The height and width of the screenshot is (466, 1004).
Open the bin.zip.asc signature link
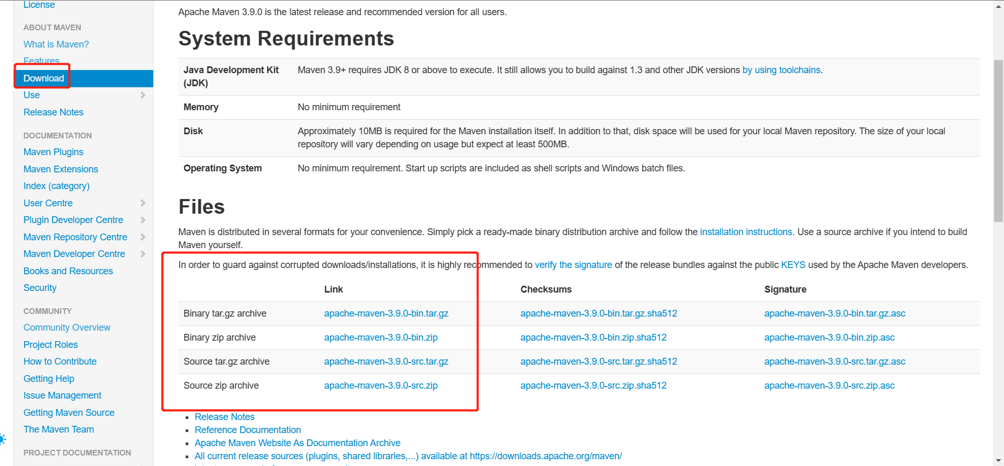coord(829,337)
